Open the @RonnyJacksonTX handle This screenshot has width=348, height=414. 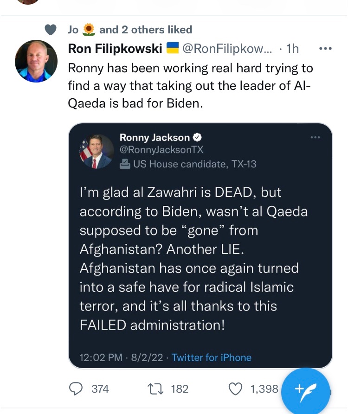pyautogui.click(x=161, y=150)
